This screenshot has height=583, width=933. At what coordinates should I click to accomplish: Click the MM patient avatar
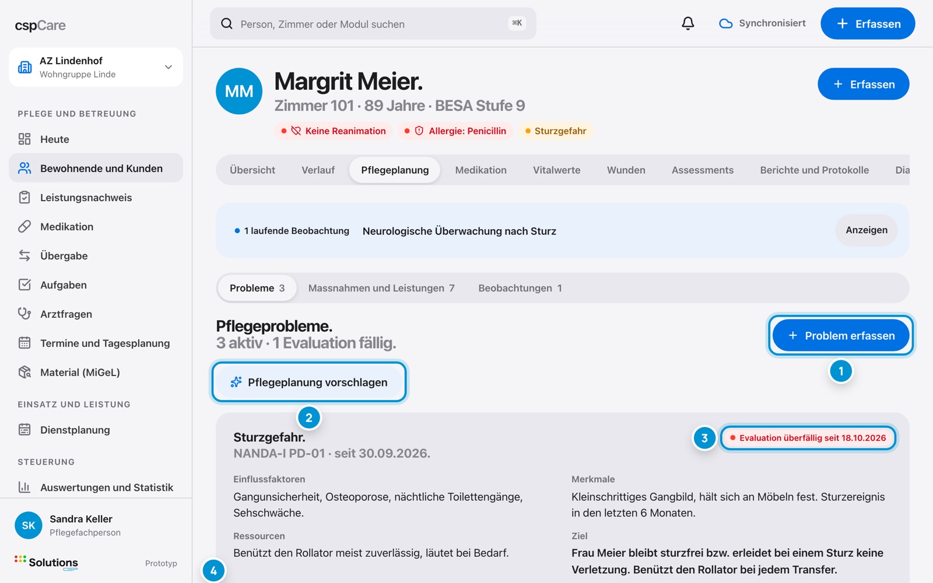[x=239, y=91]
